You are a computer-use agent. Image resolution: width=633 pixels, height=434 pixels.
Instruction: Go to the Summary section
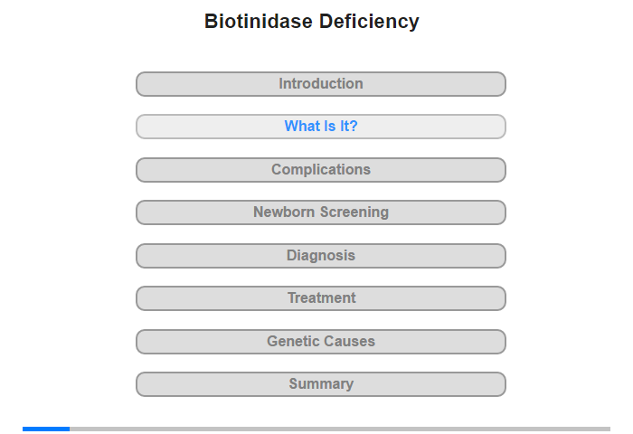[320, 384]
